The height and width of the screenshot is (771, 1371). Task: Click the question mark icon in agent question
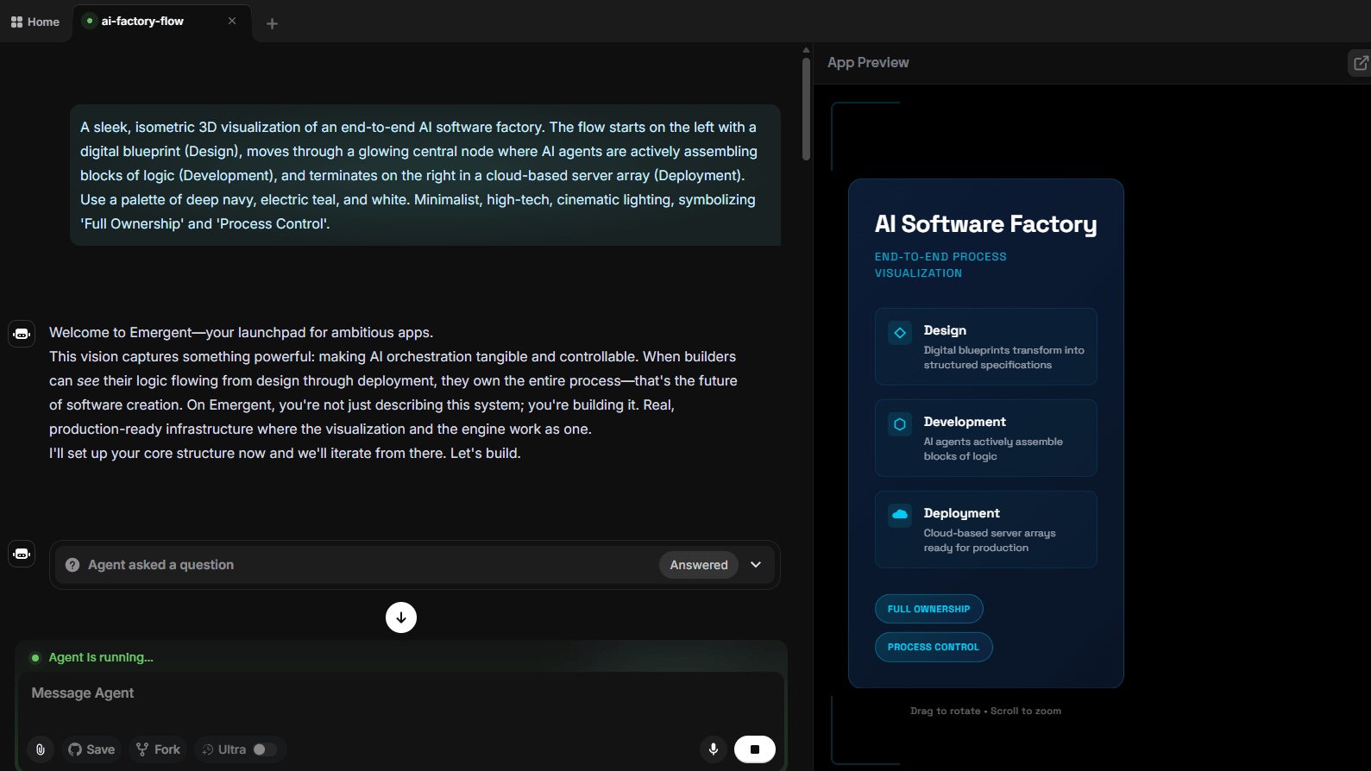(72, 565)
